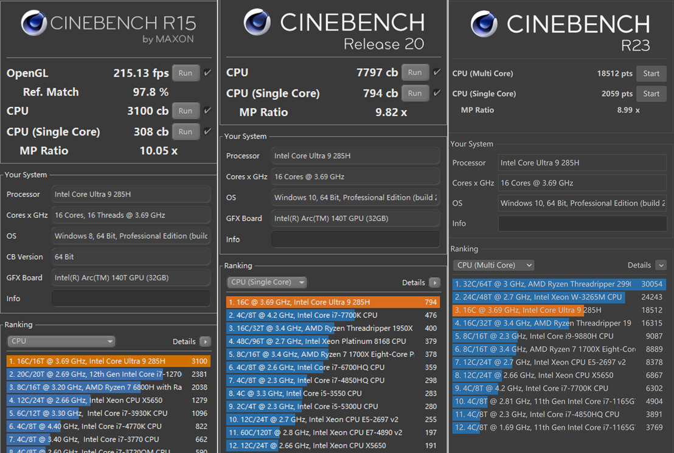The height and width of the screenshot is (453, 674).
Task: Run the CPU benchmark in Release 20
Action: [415, 72]
